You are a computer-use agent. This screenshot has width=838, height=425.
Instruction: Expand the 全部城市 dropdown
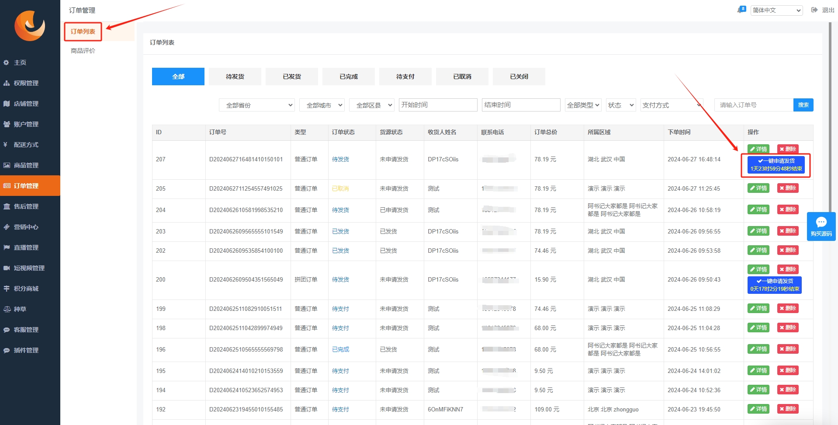322,105
